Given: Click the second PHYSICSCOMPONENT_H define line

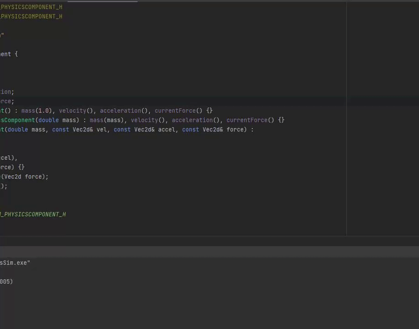Looking at the screenshot, I should pos(31,16).
